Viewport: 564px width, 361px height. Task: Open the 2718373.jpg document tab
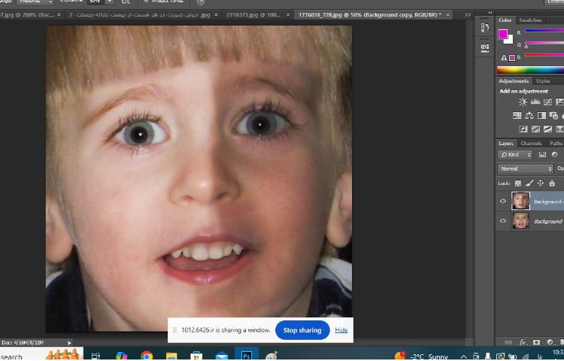[253, 14]
